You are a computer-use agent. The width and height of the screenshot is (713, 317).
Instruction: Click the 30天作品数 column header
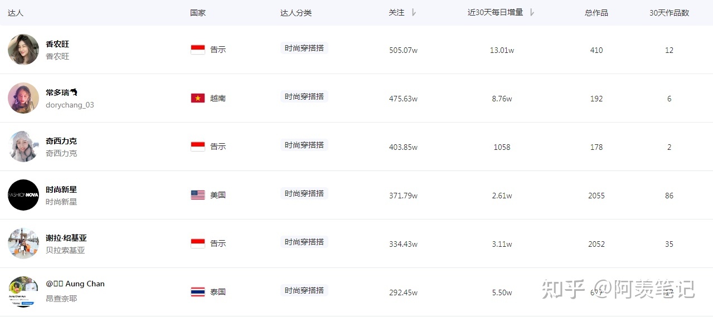click(669, 13)
